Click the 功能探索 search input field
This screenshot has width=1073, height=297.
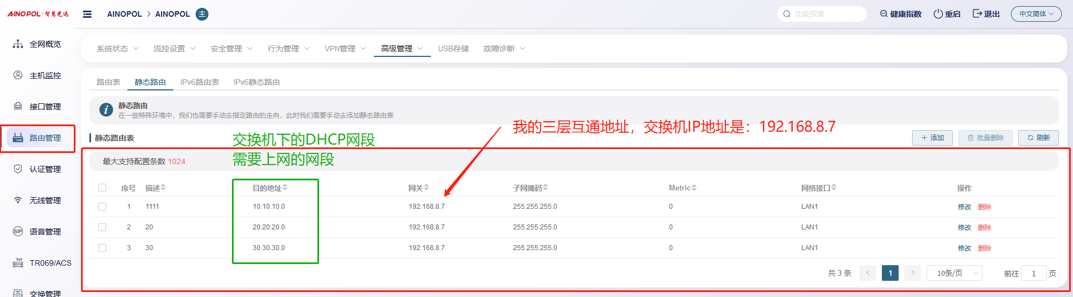[x=827, y=14]
